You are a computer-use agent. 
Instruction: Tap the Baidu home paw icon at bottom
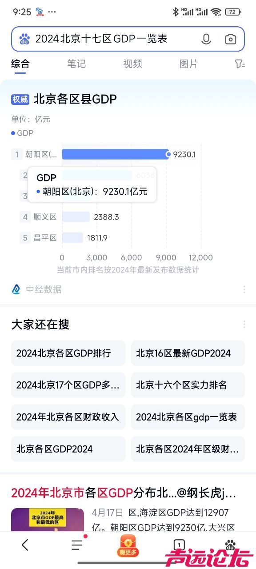(230, 545)
